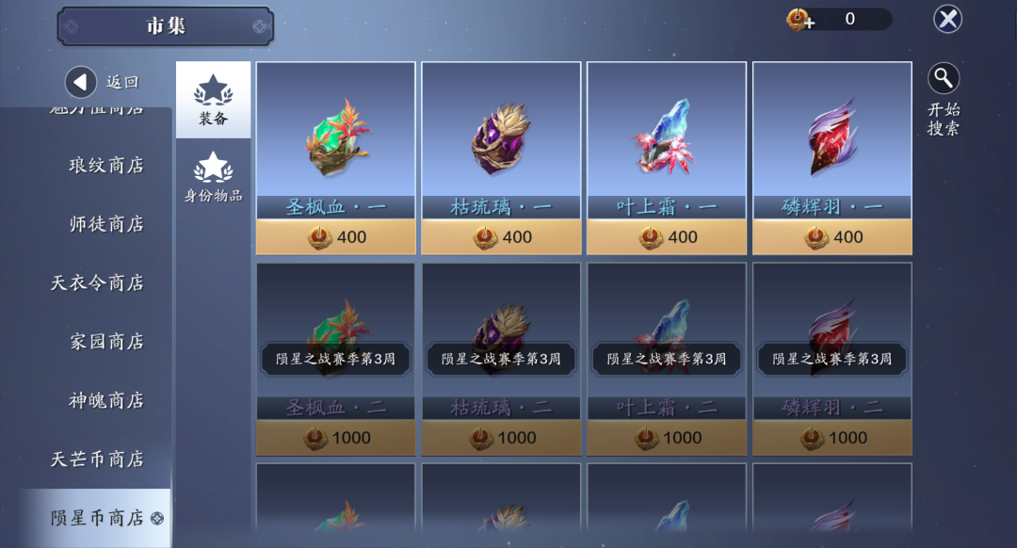The image size is (1017, 548).
Task: Open the 天芒币商店 shop
Action: [x=97, y=459]
